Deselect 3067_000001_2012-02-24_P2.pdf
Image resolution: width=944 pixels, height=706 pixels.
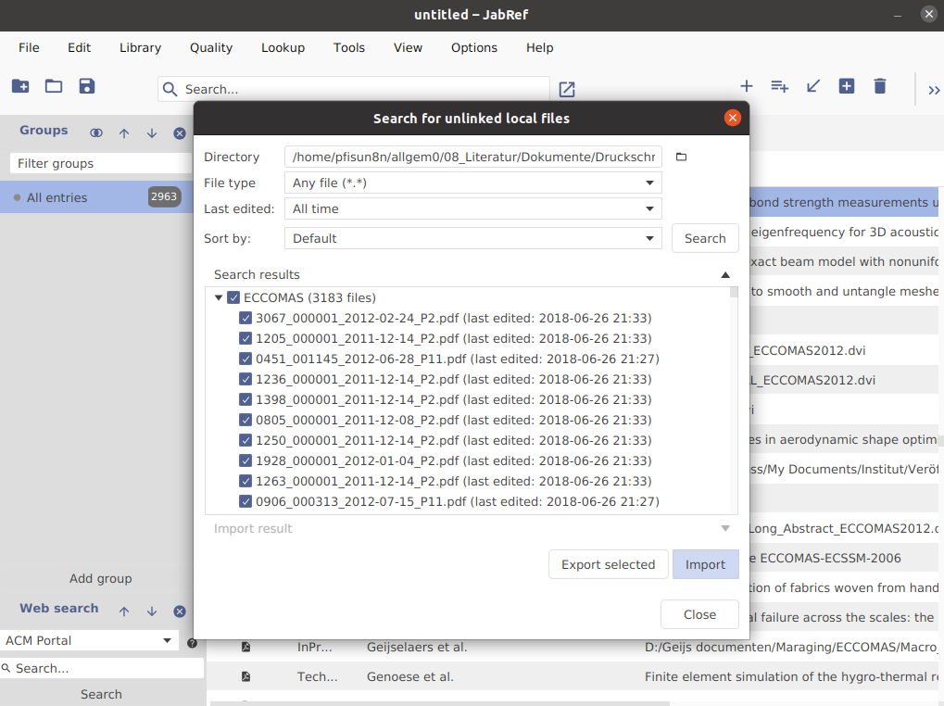(245, 318)
